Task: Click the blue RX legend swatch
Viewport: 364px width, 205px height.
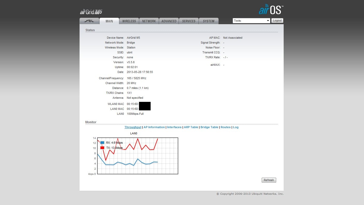Action: tap(102, 143)
